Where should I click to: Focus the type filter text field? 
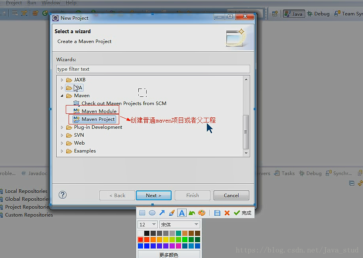tap(153, 69)
